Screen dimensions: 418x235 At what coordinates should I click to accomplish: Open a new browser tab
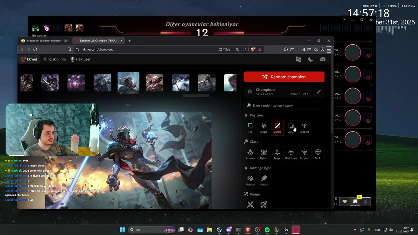click(129, 41)
